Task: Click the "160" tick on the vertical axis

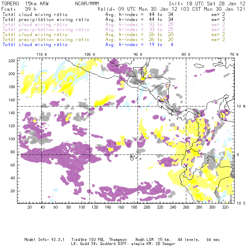Action: click(12, 100)
